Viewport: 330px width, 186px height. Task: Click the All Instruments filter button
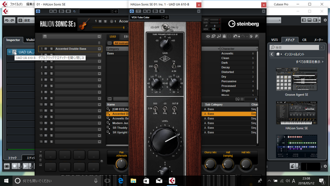click(x=121, y=43)
